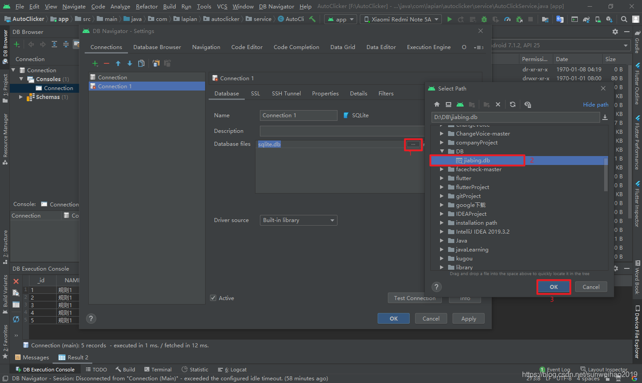The width and height of the screenshot is (642, 383).
Task: Cancel the Select Path dialog
Action: click(591, 287)
